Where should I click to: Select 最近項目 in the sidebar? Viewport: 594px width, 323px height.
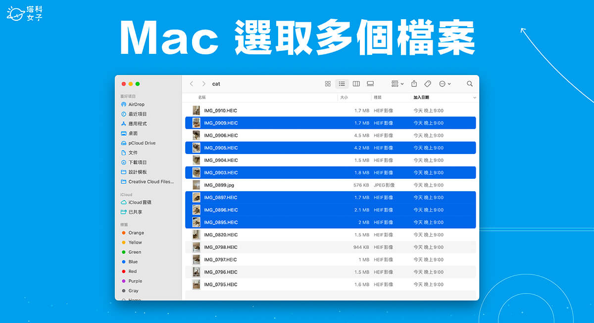(137, 114)
